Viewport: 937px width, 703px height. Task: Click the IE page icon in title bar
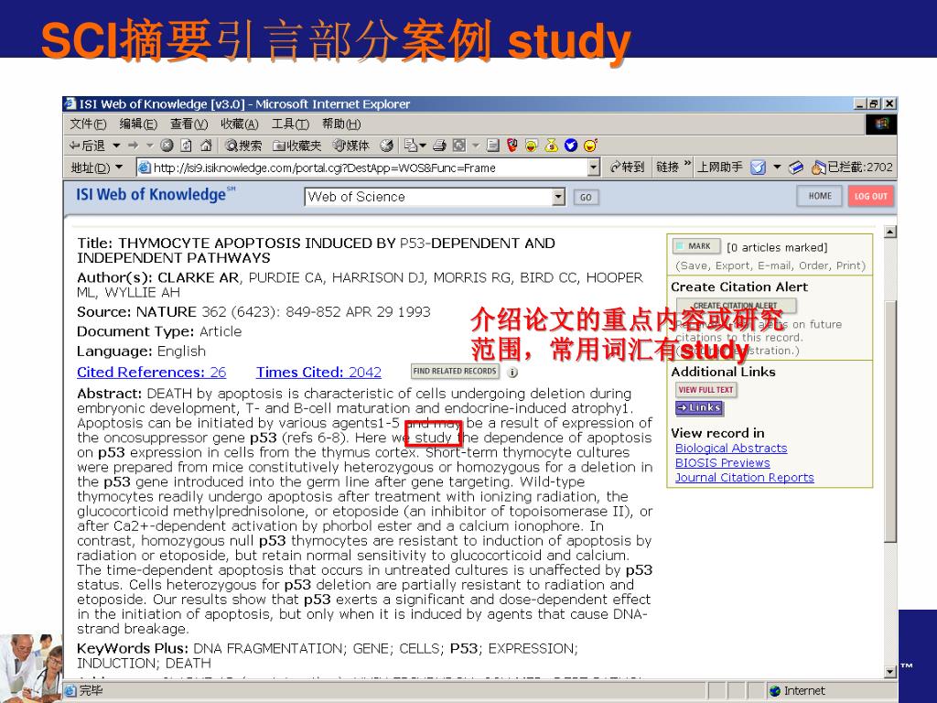70,103
